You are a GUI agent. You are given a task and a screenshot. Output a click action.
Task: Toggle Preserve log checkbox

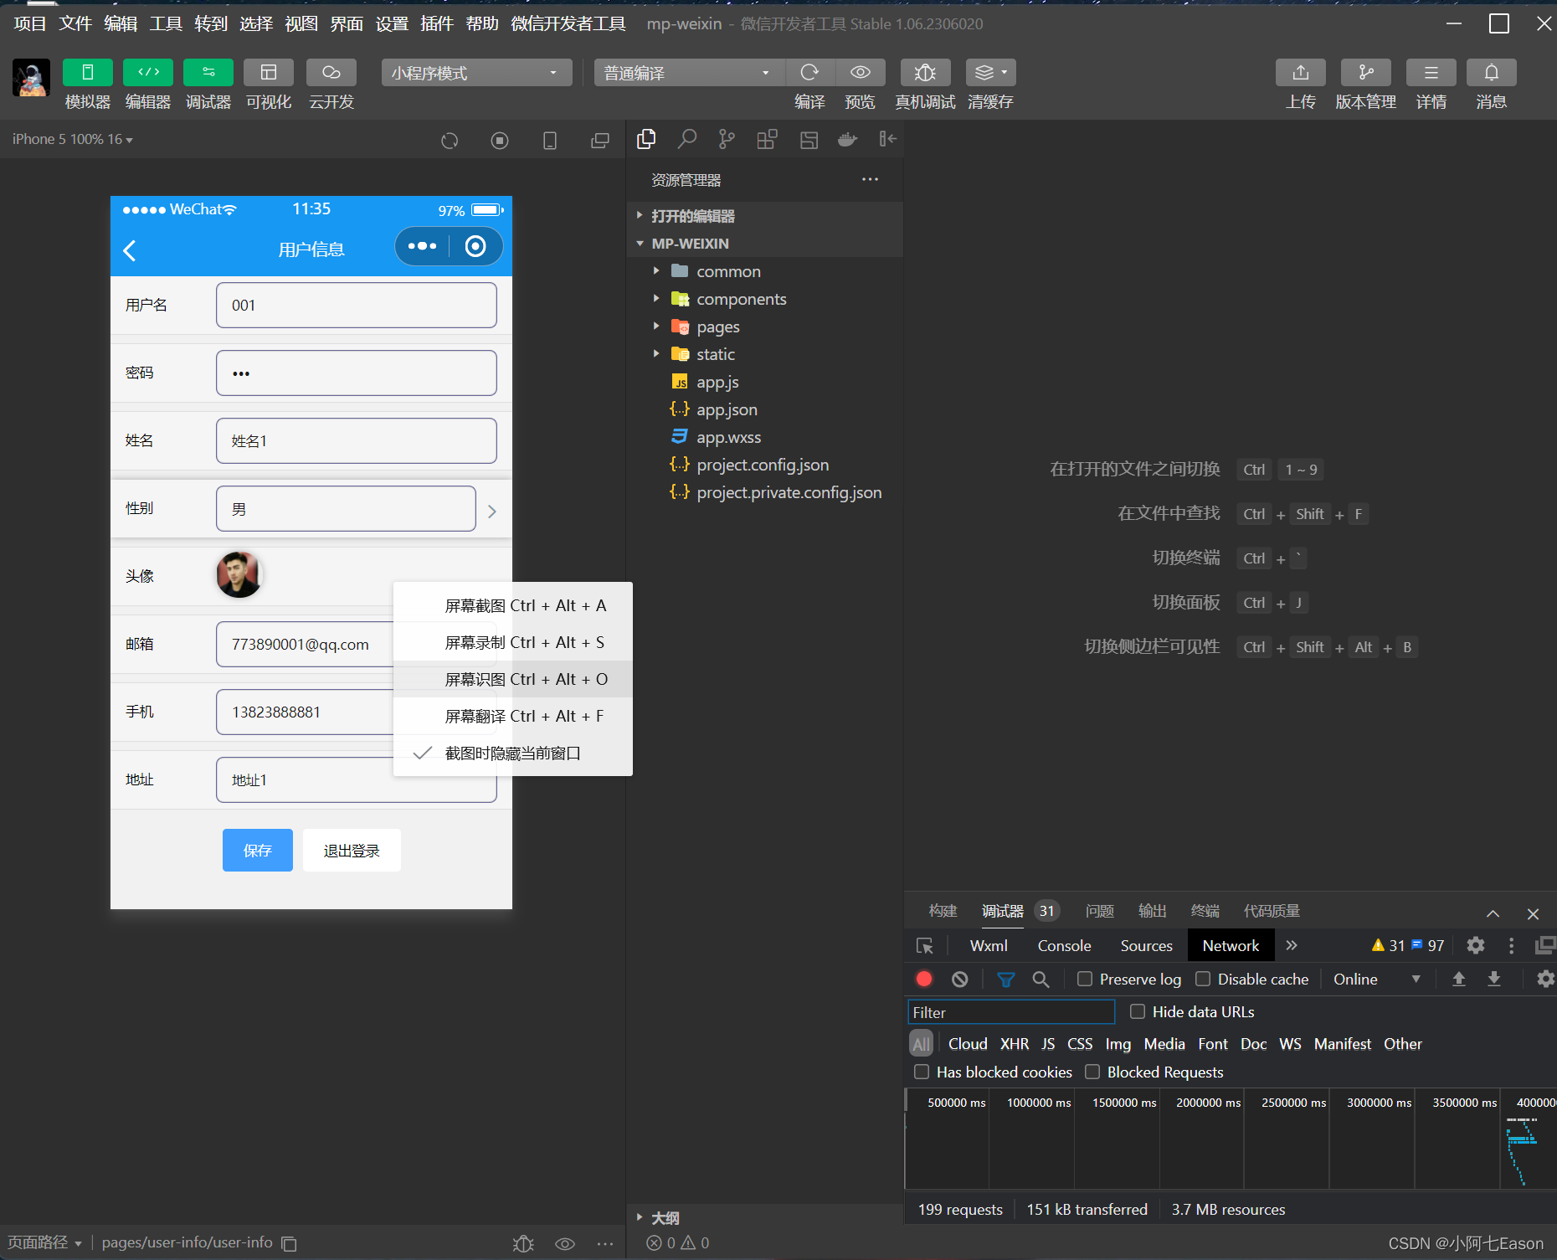point(1085,979)
